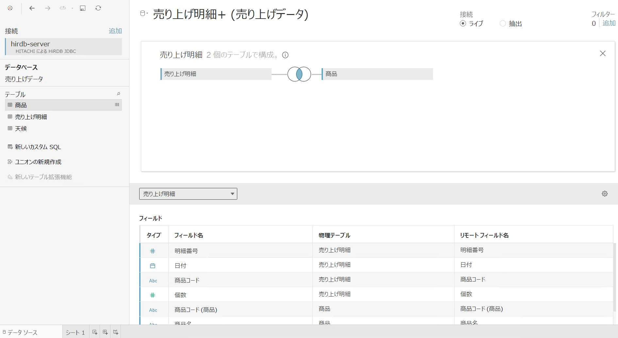Select the 商品 table in the list

click(63, 105)
